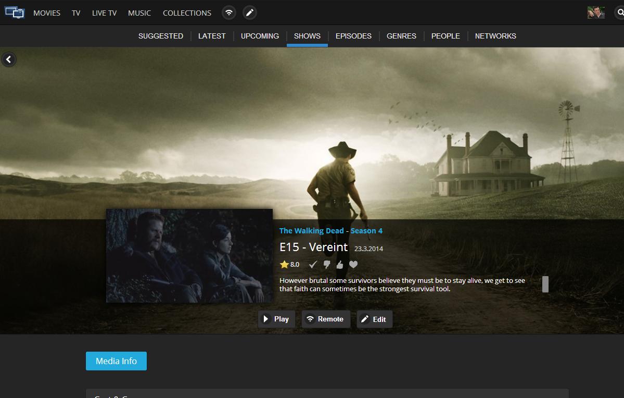Switch to the Latest tab

tap(212, 36)
